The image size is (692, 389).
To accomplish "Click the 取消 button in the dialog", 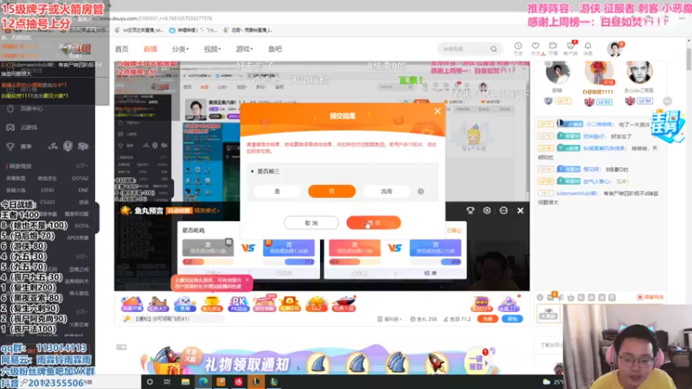I will pos(311,223).
